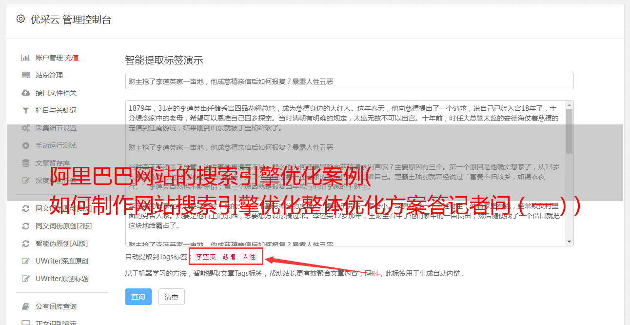Click the cloud icon for 接口文件相关
The image size is (630, 325).
(26, 93)
